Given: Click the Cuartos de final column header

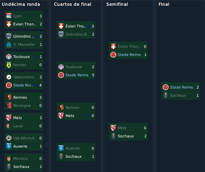Looking at the screenshot, I should 73,4.
